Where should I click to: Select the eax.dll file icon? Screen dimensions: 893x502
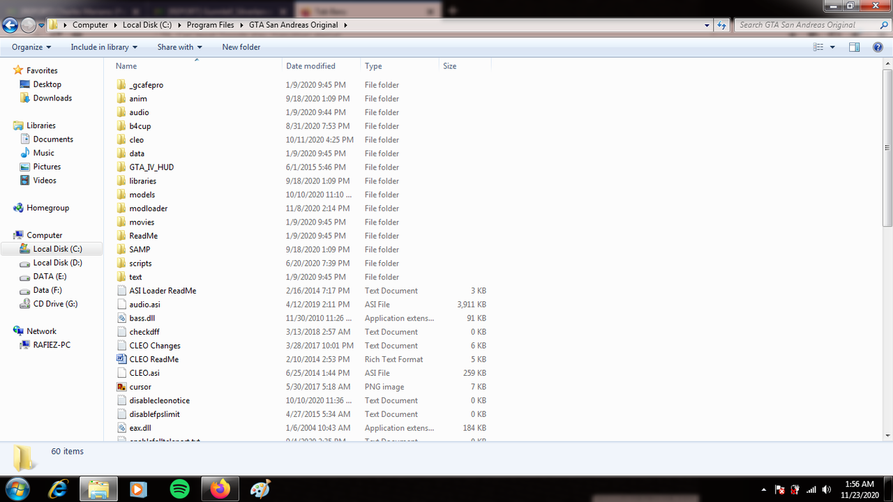pos(121,428)
